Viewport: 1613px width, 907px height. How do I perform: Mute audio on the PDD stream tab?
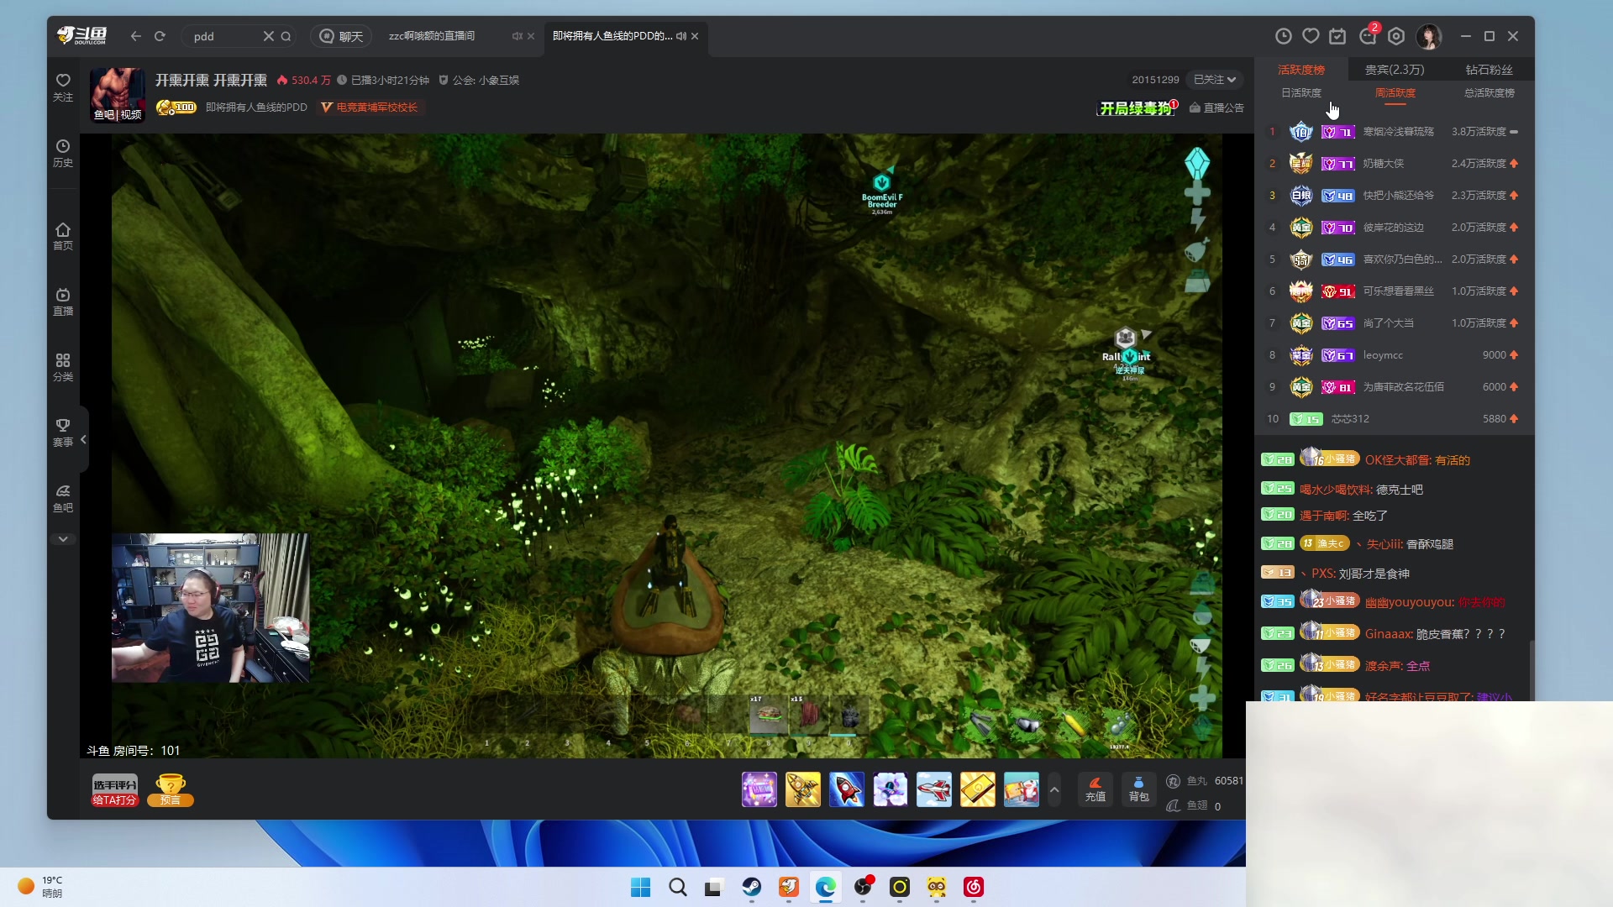click(x=681, y=36)
